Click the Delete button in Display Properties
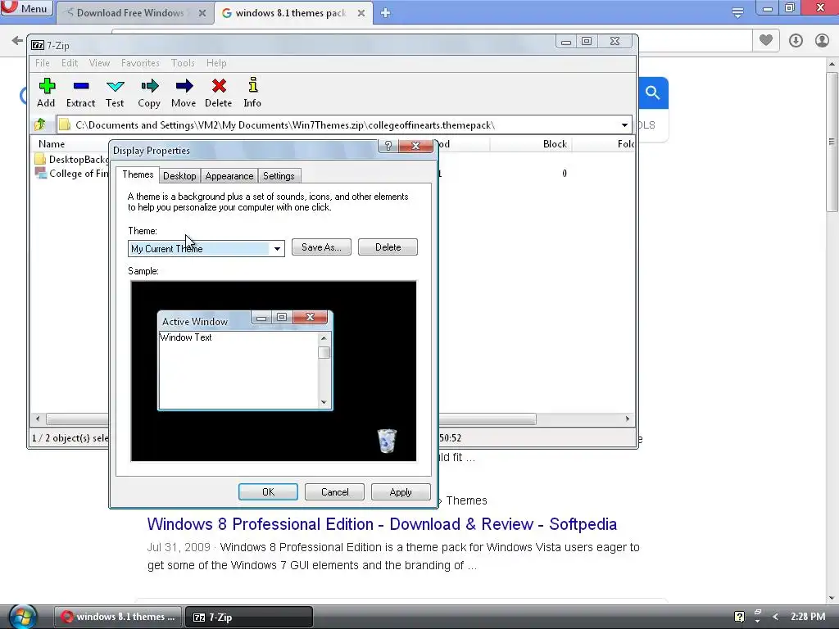Image resolution: width=839 pixels, height=629 pixels. tap(388, 247)
